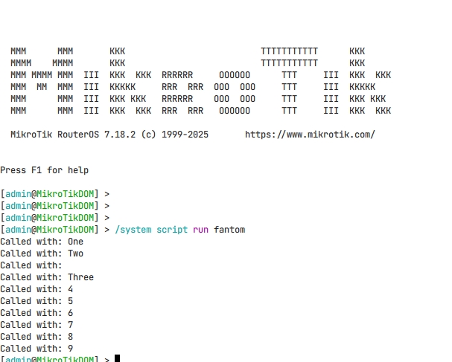Click the 'Called with: One' output line
Screen dimensions: 452x362
[42, 242]
